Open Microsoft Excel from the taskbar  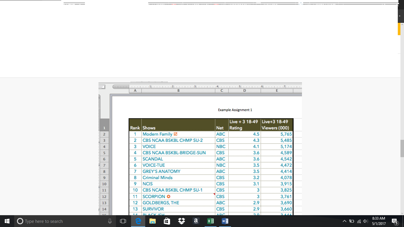point(210,221)
